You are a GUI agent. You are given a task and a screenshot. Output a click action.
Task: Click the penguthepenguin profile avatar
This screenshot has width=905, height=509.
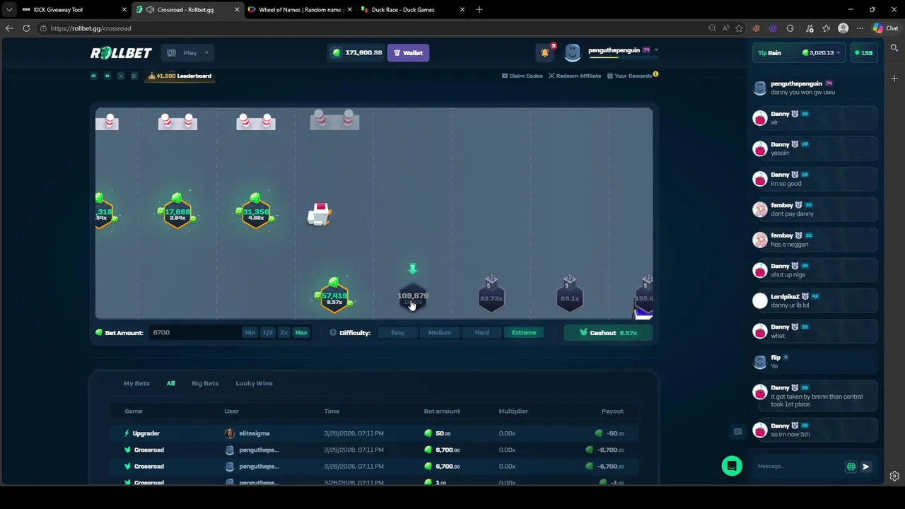573,52
